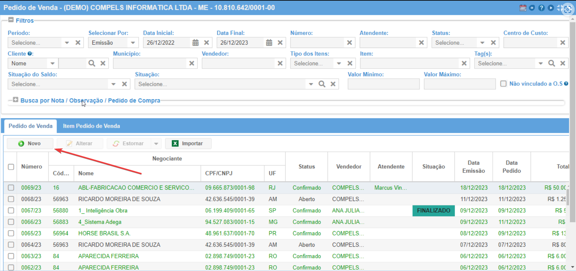The image size is (576, 271).
Task: Enable Não vinculado a O.S checkbox
Action: [504, 83]
